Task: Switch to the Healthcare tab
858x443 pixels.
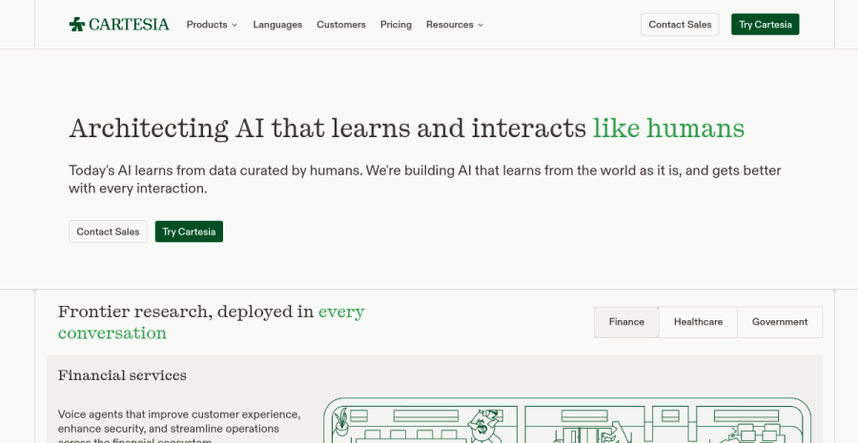Action: click(x=698, y=322)
